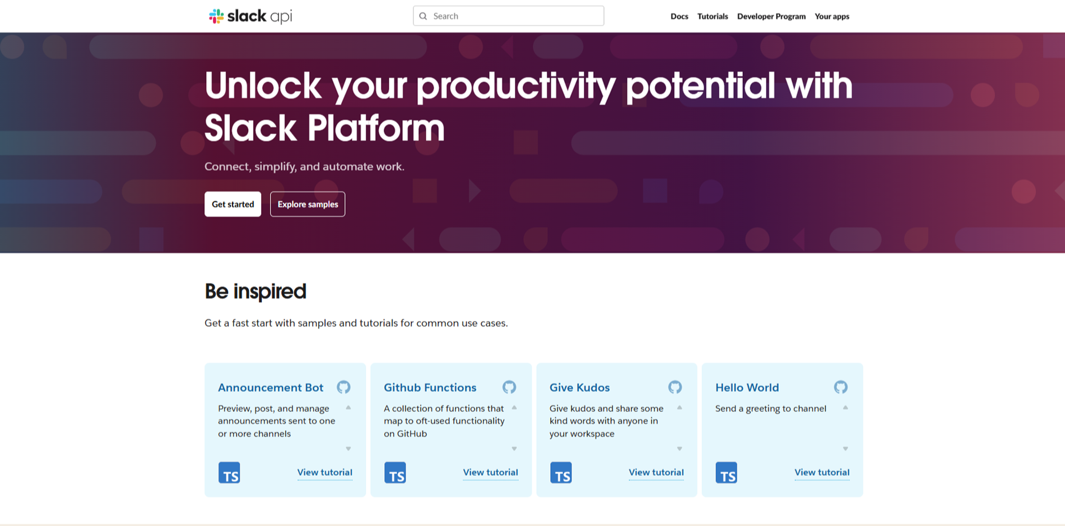Click the search magnifier icon

tap(424, 16)
